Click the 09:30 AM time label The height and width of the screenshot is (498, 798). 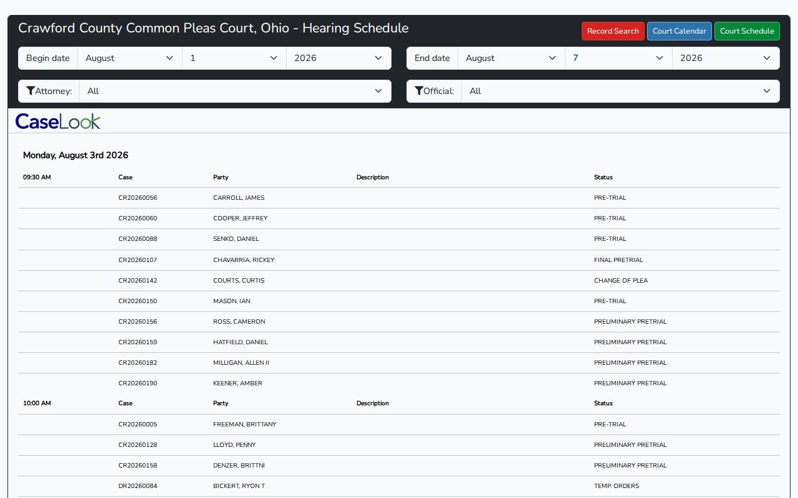[x=37, y=177]
